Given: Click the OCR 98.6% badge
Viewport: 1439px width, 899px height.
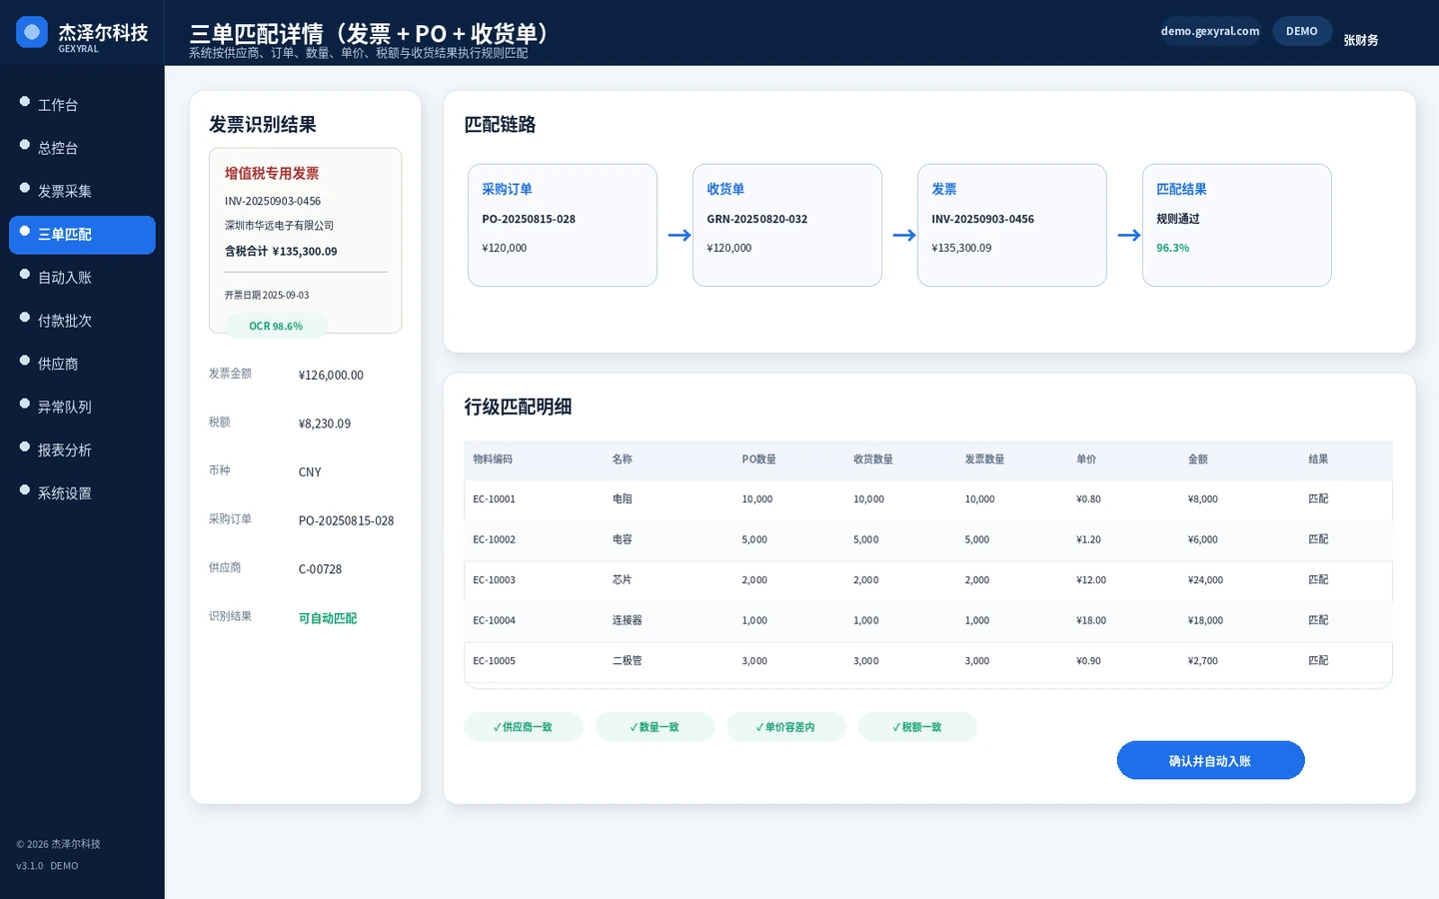Looking at the screenshot, I should pyautogui.click(x=276, y=326).
